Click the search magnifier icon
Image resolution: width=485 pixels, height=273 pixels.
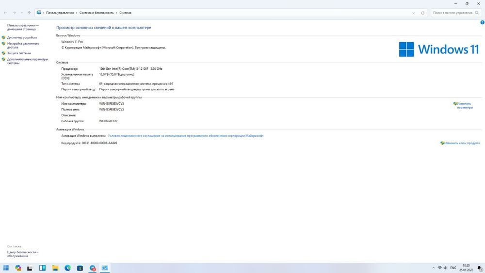(477, 13)
